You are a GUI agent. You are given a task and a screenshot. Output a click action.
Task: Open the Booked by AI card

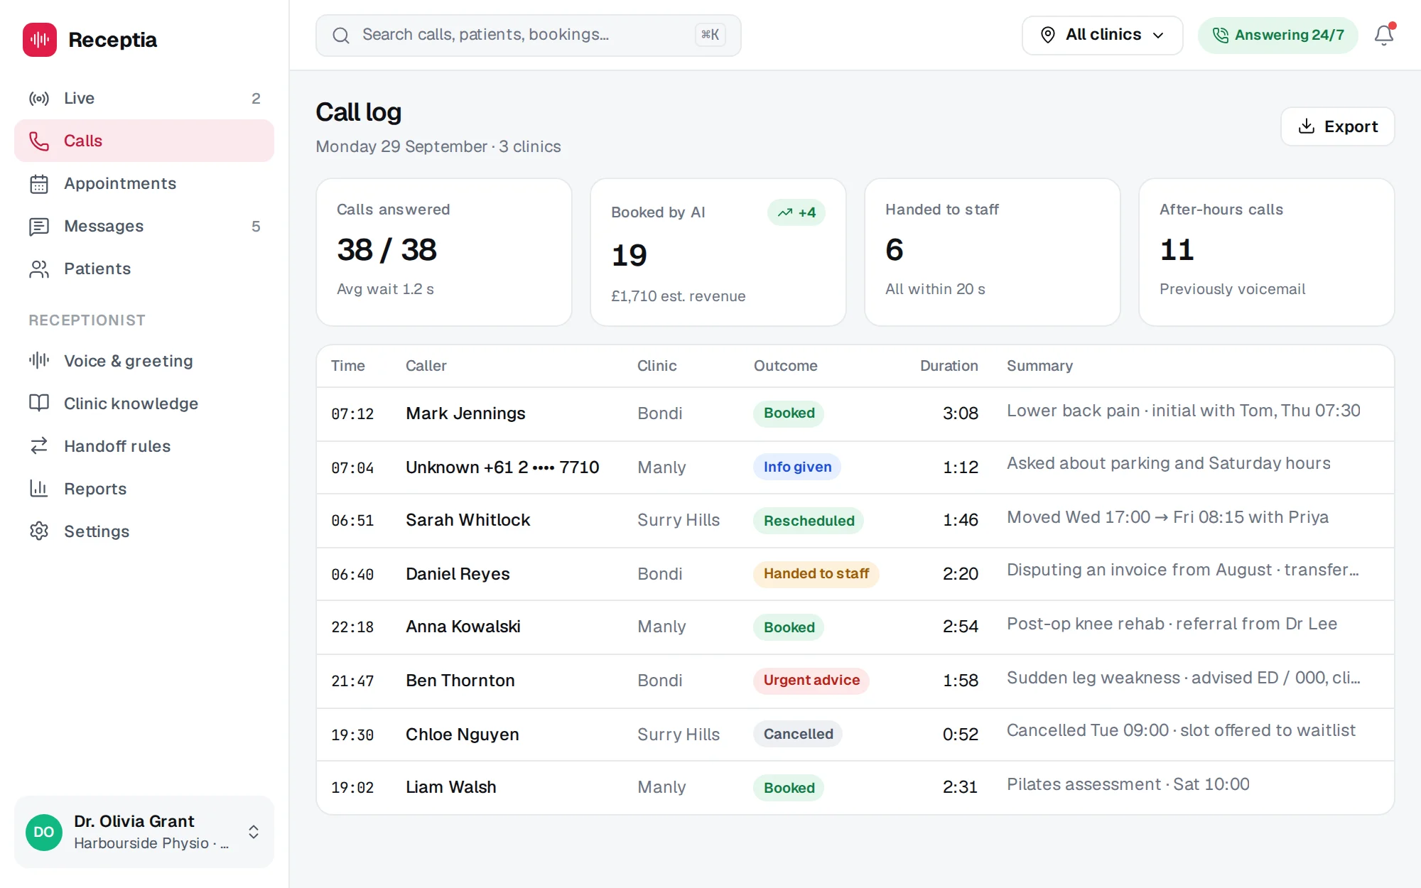pos(718,252)
